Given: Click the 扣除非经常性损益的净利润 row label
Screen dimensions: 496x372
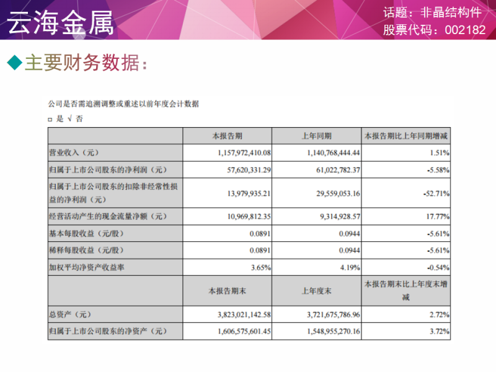Looking at the screenshot, I should coord(113,193).
